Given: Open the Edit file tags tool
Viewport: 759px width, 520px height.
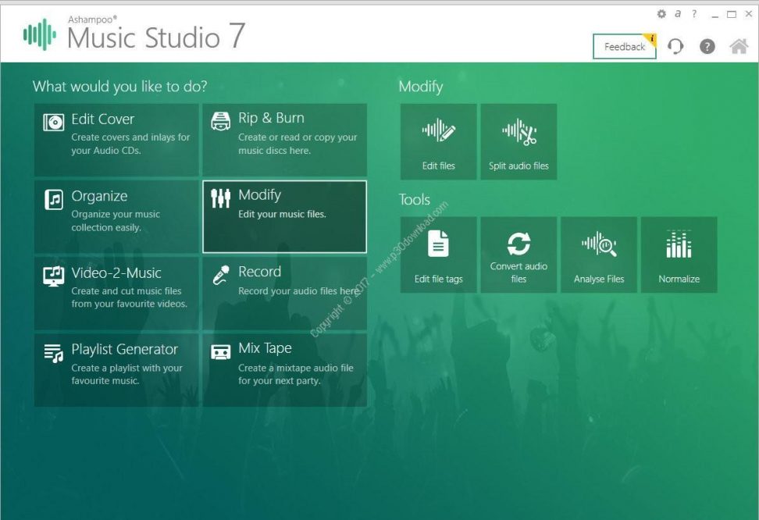Looking at the screenshot, I should 438,254.
